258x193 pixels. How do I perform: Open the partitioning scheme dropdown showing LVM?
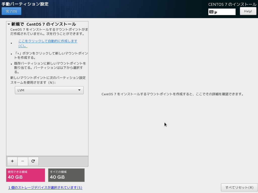[x=49, y=90]
